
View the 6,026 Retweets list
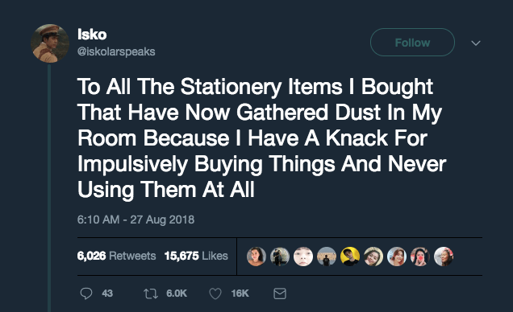116,256
